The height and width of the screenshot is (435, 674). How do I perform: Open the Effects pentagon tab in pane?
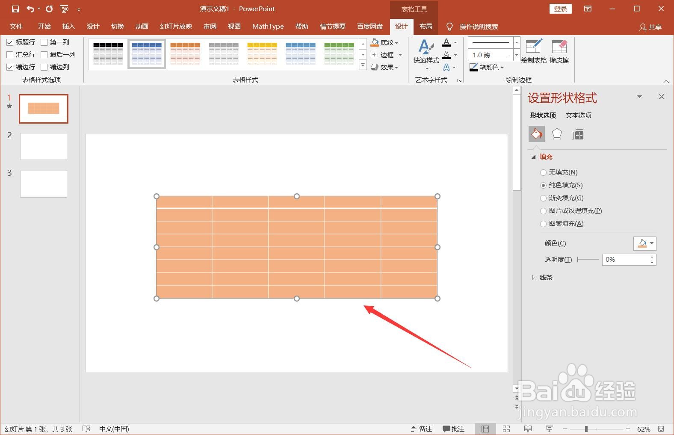click(x=557, y=134)
